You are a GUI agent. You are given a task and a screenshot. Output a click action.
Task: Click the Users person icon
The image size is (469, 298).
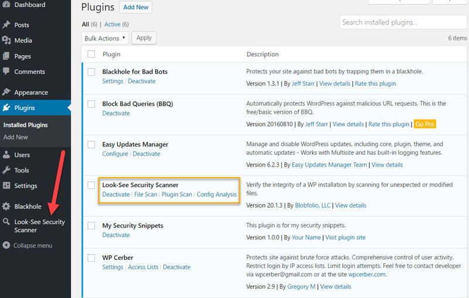6,155
